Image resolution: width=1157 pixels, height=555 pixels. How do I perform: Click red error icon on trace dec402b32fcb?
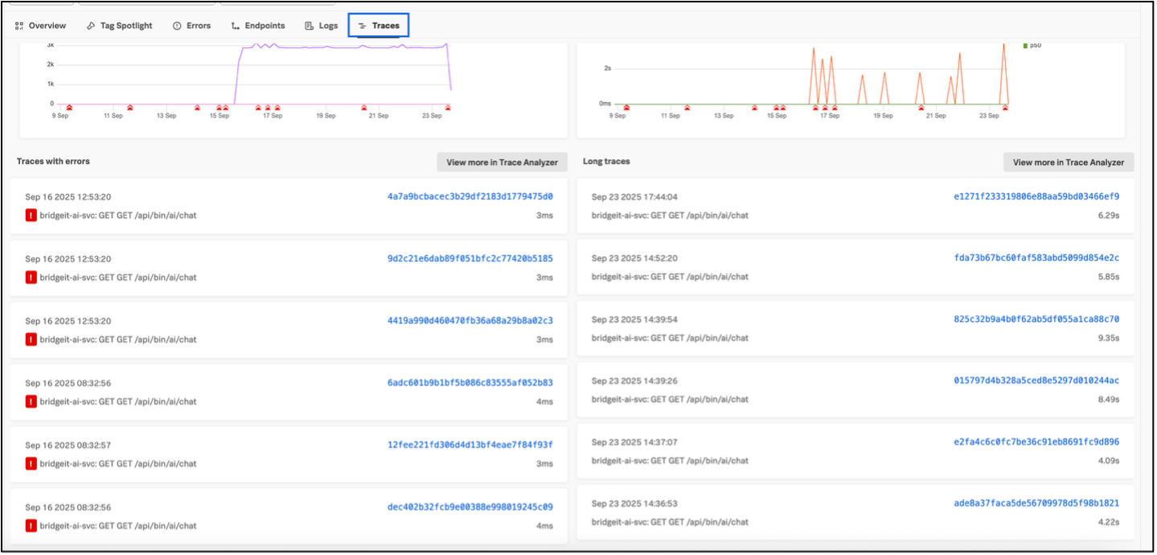click(31, 526)
